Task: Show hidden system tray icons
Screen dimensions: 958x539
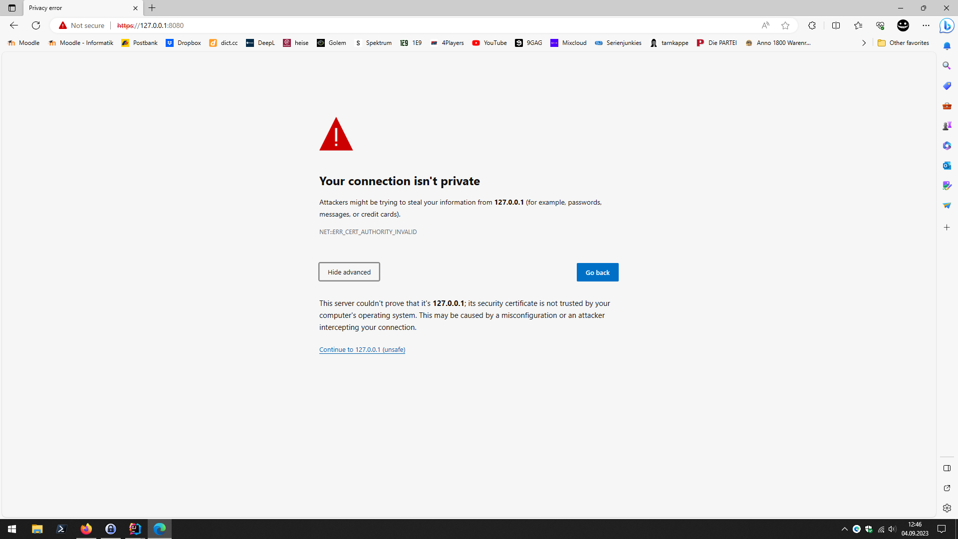Action: pos(844,529)
